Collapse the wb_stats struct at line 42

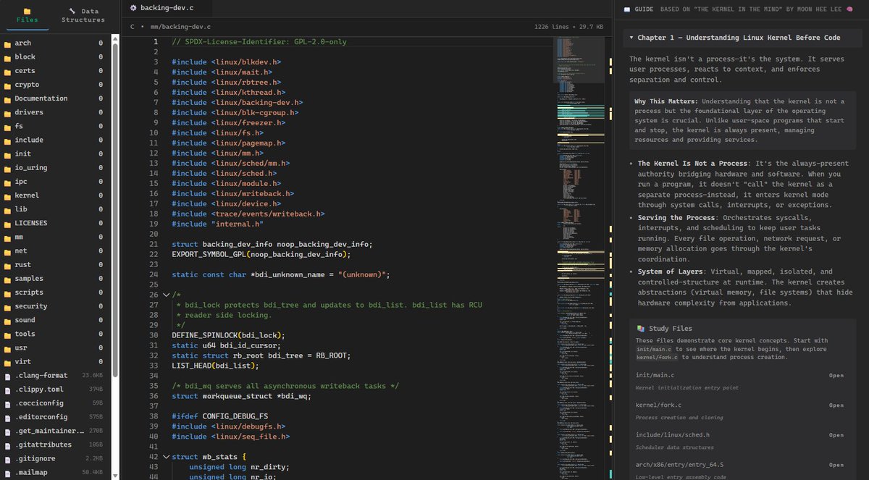click(x=166, y=457)
